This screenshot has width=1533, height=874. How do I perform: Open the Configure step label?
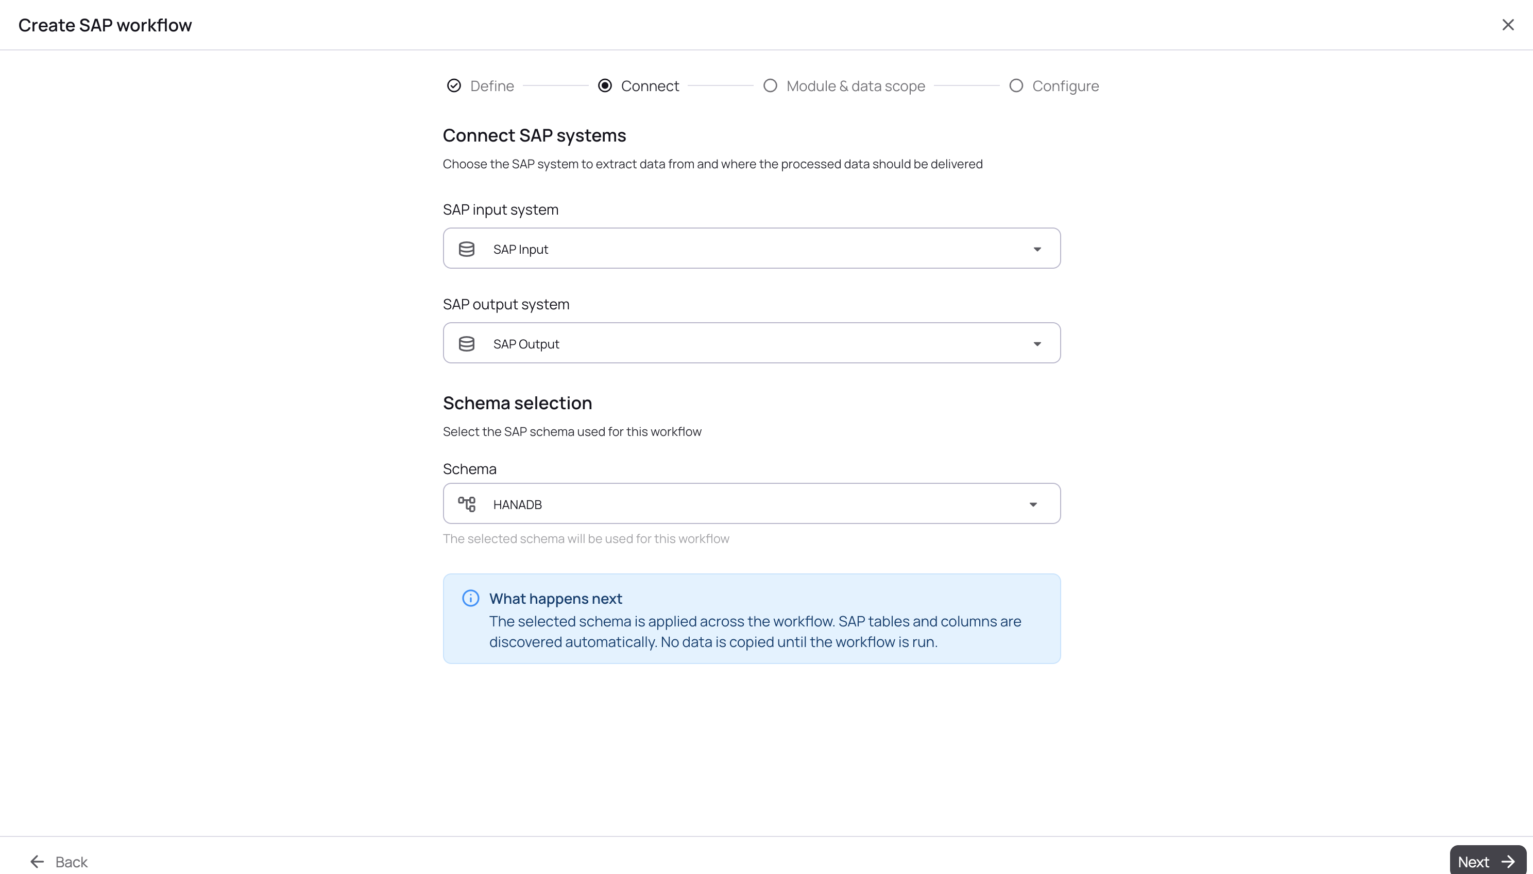pos(1065,86)
